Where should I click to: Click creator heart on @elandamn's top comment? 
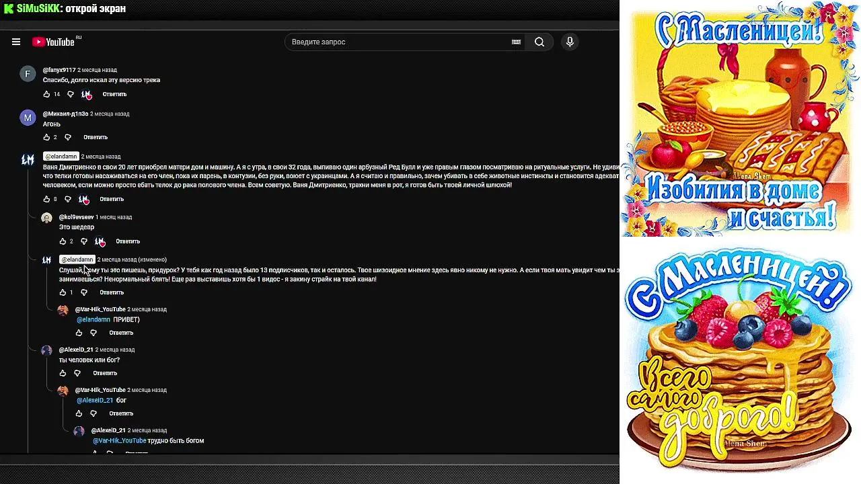pos(83,199)
